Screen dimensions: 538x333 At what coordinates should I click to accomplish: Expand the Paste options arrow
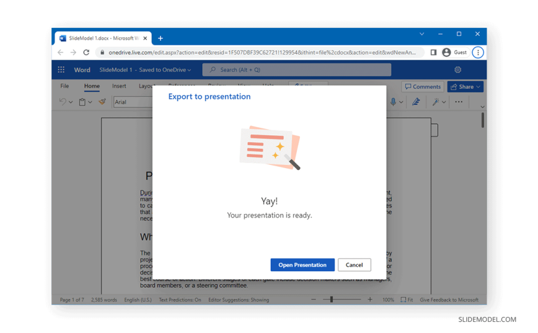tap(90, 102)
